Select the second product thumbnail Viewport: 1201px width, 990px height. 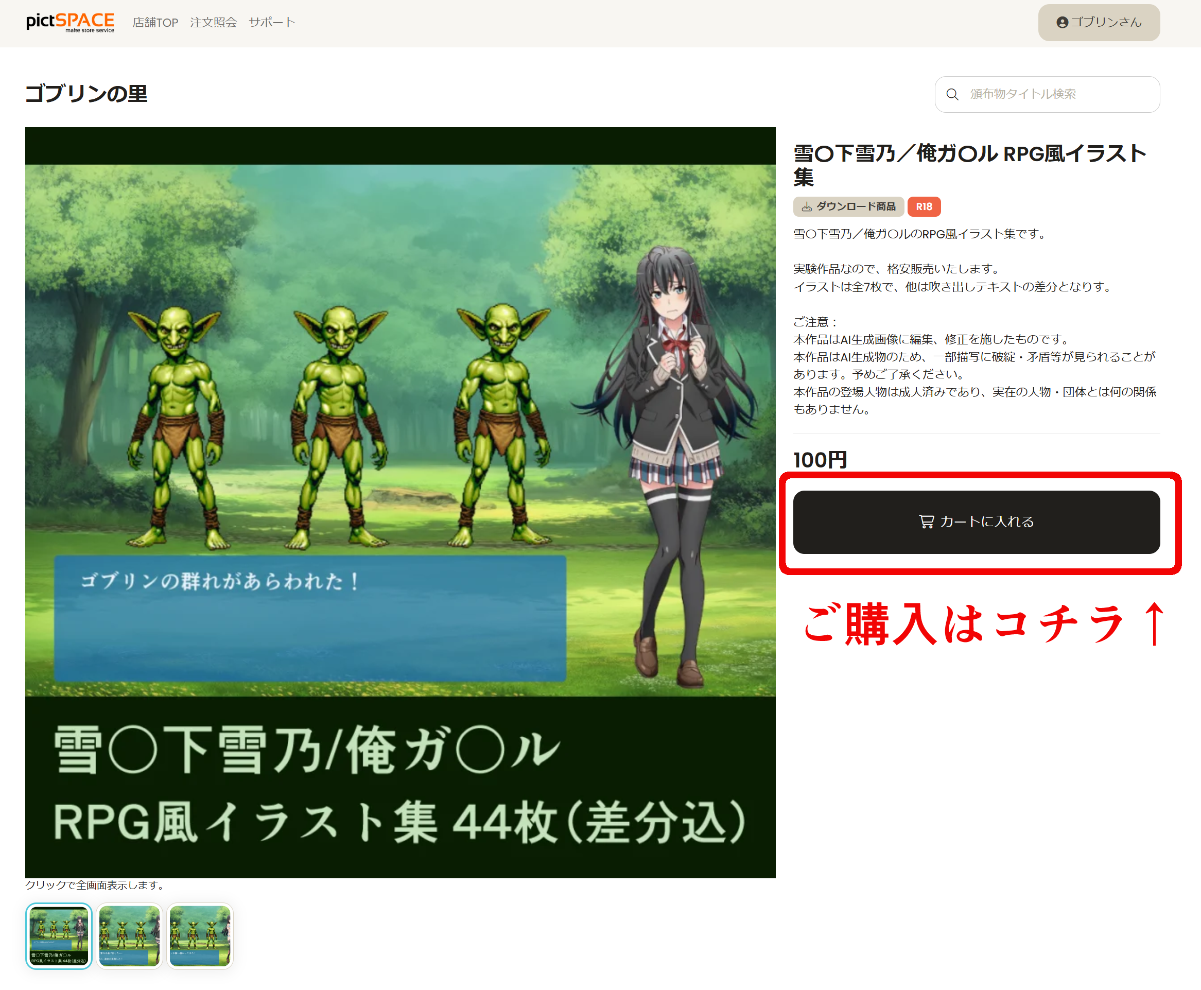(x=129, y=936)
